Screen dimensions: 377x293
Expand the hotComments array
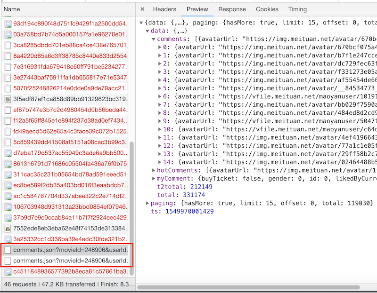coord(154,170)
